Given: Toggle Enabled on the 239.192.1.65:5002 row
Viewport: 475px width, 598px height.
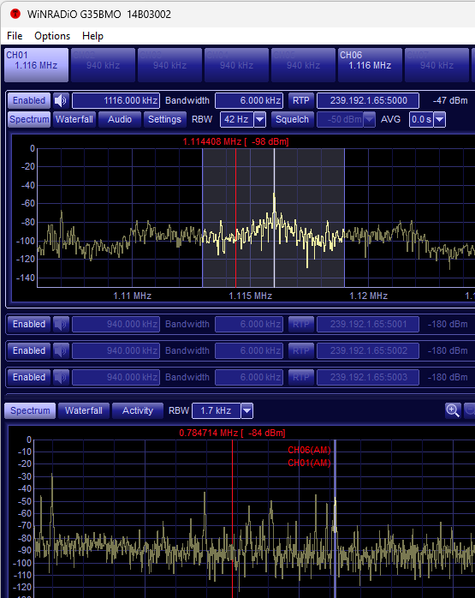Looking at the screenshot, I should tap(29, 350).
